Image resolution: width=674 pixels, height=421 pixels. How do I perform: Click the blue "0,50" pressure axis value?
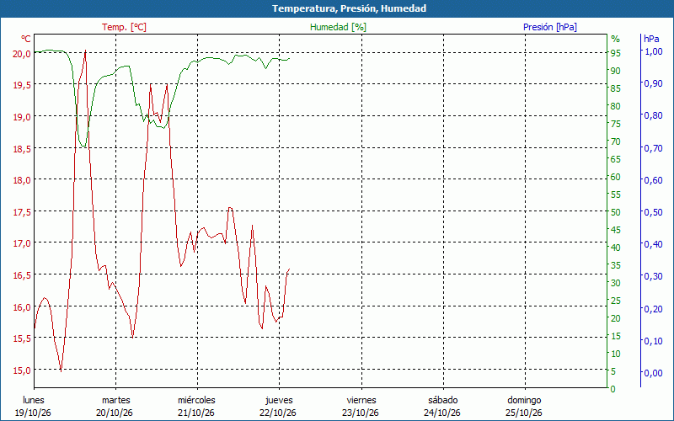(653, 212)
